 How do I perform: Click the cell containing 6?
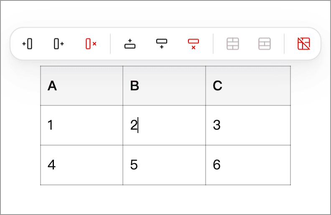point(248,165)
